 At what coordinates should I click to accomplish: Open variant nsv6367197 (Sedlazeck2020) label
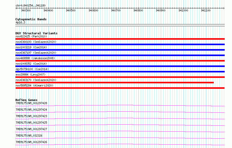[x=36, y=53]
